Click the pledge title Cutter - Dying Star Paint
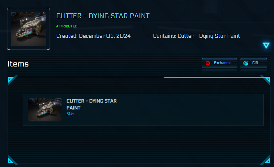The width and height of the screenshot is (274, 167). (103, 16)
